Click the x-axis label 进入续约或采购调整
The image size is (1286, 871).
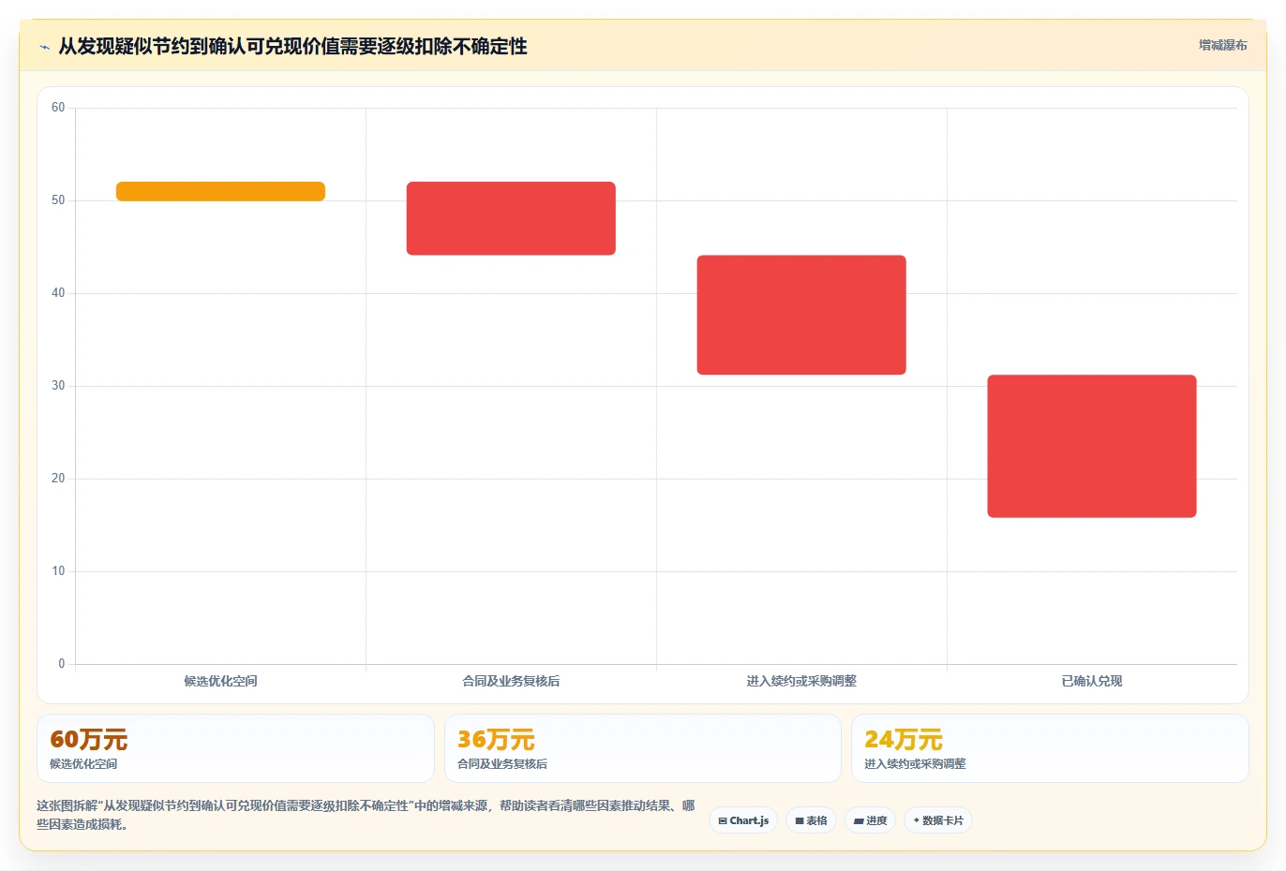click(x=801, y=681)
